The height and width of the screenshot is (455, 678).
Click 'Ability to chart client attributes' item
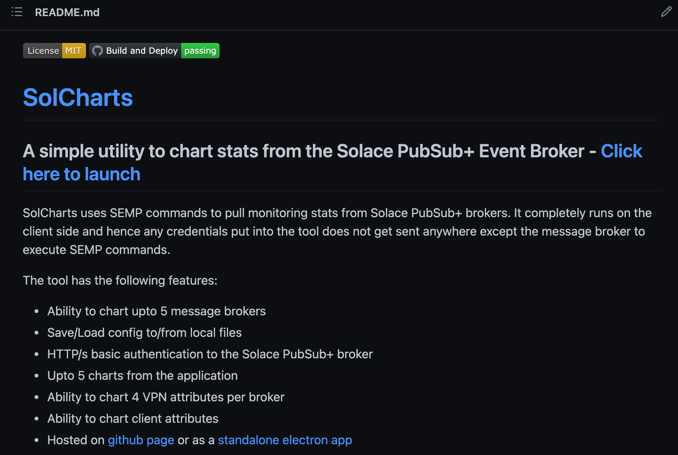pyautogui.click(x=133, y=419)
